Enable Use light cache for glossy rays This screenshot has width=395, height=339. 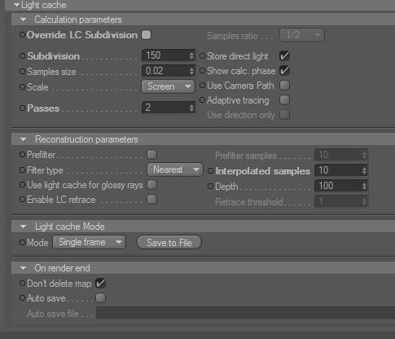[x=151, y=185]
